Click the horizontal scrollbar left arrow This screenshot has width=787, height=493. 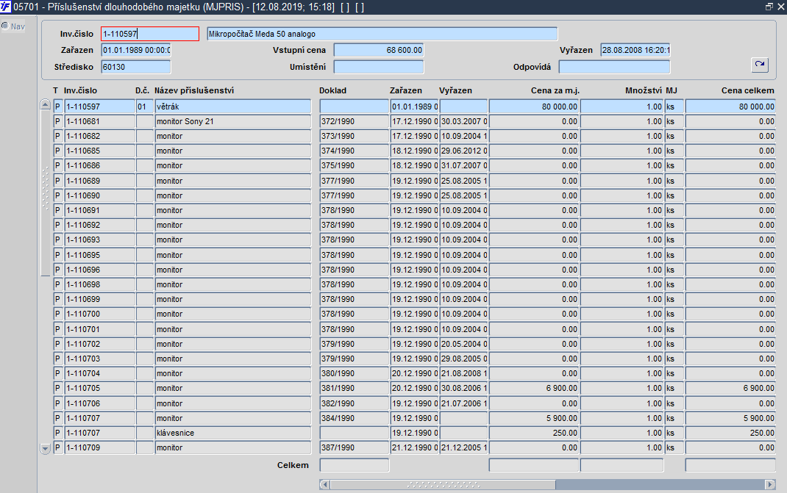[325, 484]
